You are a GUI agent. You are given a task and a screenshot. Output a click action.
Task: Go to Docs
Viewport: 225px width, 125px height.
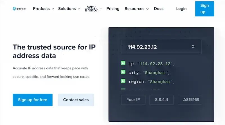tap(159, 9)
